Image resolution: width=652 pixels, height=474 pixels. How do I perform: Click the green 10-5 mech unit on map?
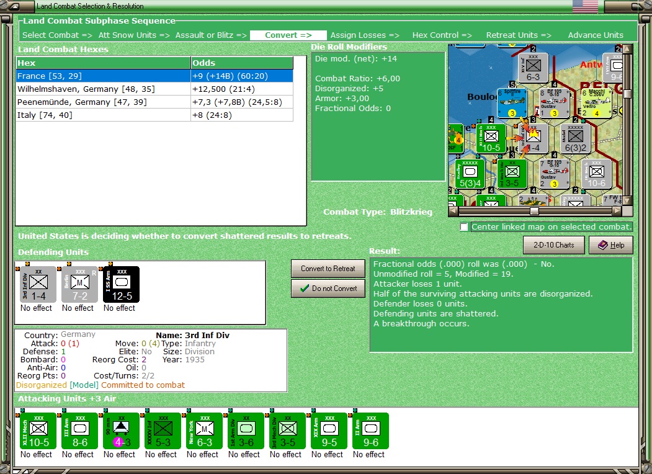pyautogui.click(x=491, y=138)
